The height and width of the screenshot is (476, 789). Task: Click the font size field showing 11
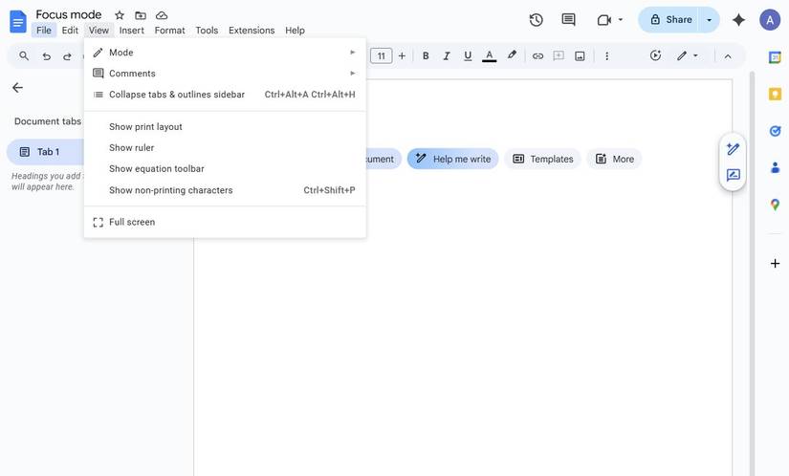tap(381, 55)
